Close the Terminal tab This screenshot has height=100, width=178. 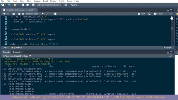21,52
